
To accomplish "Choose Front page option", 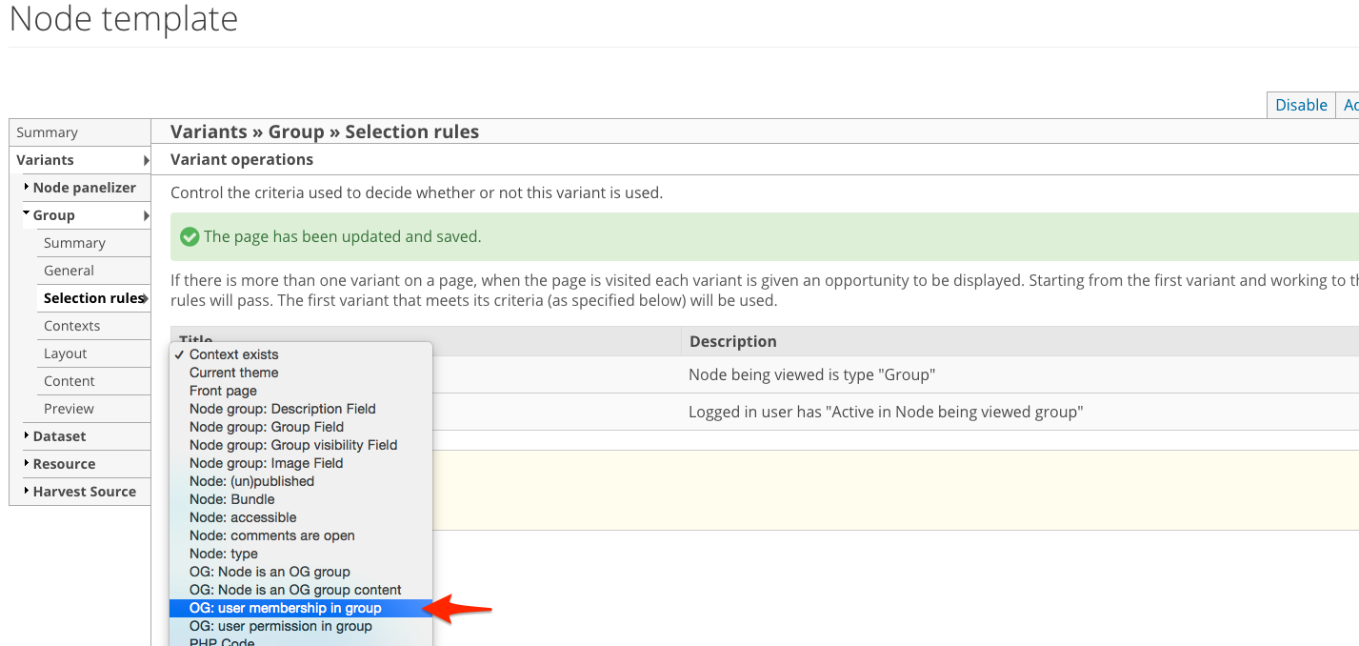I will (x=301, y=391).
